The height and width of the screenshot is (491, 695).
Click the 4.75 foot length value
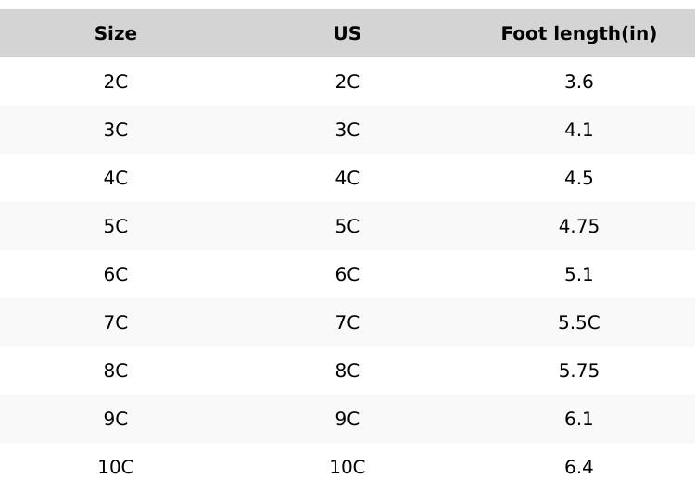(x=579, y=226)
